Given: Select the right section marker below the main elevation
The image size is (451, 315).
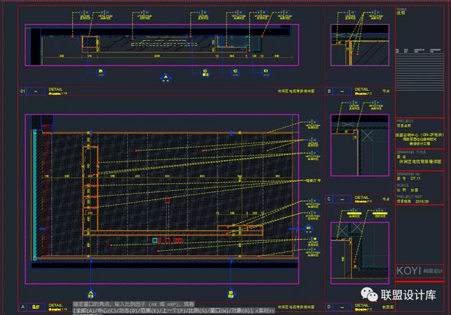Looking at the screenshot, I should tap(231, 294).
